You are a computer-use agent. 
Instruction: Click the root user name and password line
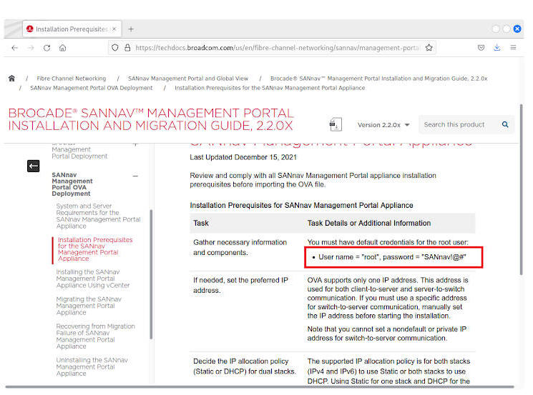[x=392, y=257]
